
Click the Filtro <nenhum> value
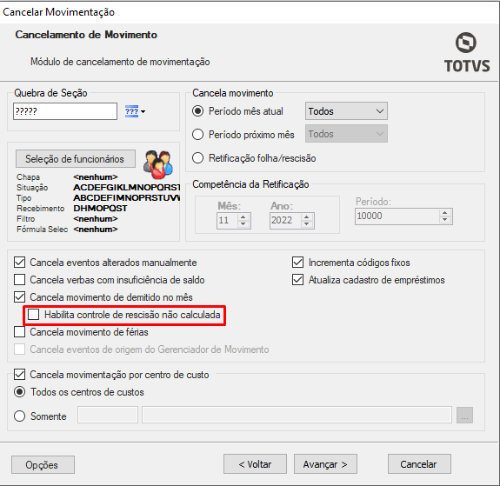click(x=96, y=219)
